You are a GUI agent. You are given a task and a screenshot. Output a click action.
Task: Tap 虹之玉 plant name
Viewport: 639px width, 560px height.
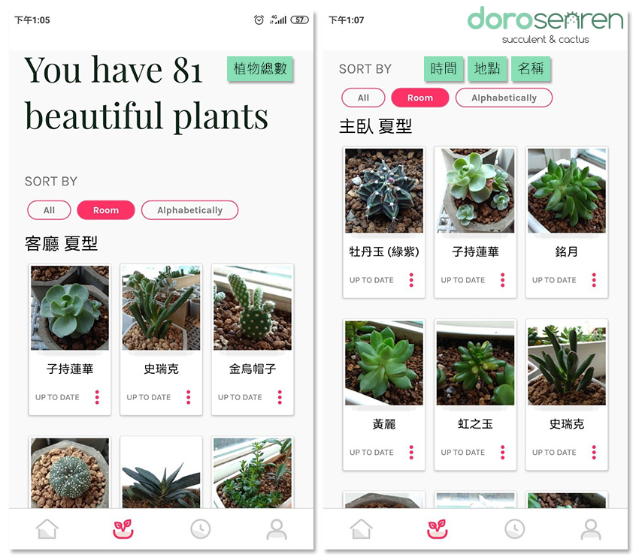tap(475, 424)
